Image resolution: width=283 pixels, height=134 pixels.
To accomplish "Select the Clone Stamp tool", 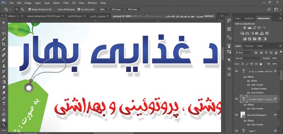I will 4,66.
